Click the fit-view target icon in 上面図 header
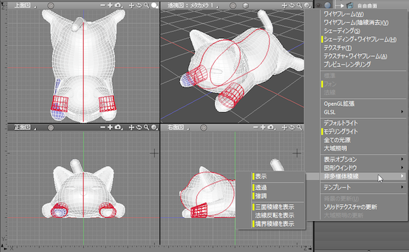This screenshot has width=409, height=252. pyautogui.click(x=51, y=5)
